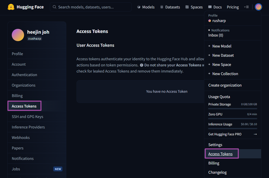The image size is (269, 178).
Task: Click the Hugging Face emoji logo
Action: point(11,7)
